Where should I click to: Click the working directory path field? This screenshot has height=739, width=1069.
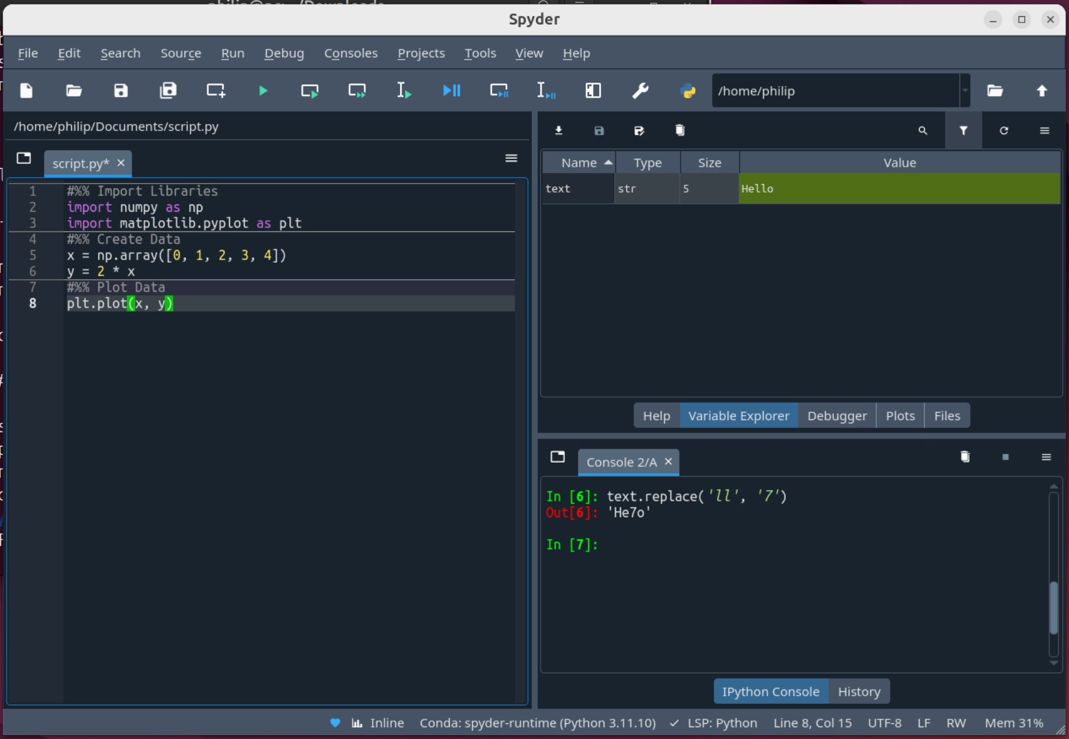click(835, 90)
